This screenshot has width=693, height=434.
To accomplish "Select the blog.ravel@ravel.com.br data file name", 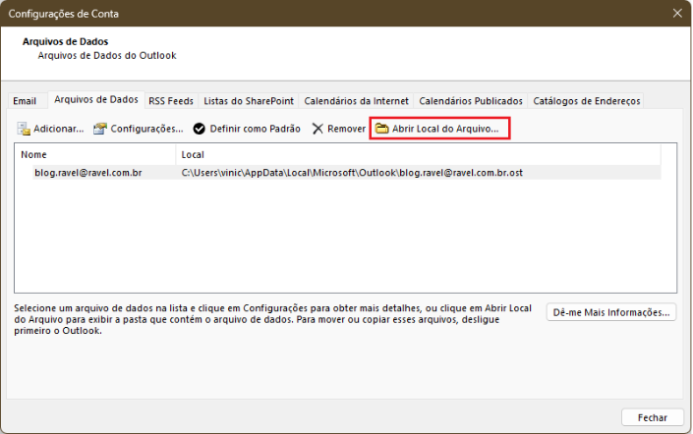I will [88, 173].
